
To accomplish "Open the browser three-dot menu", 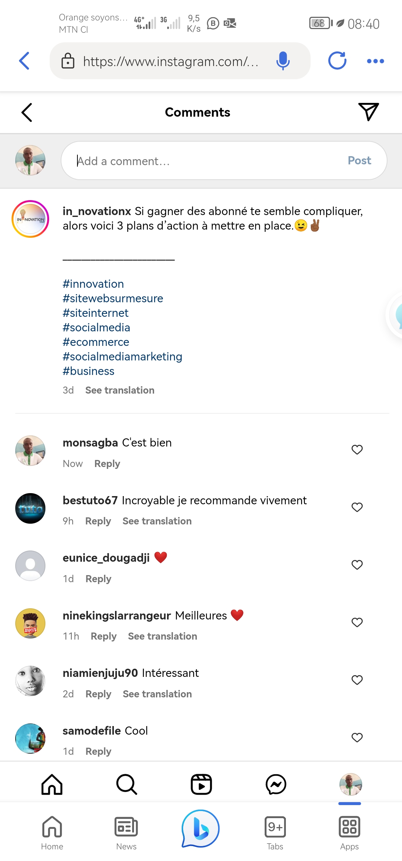I will tap(375, 61).
